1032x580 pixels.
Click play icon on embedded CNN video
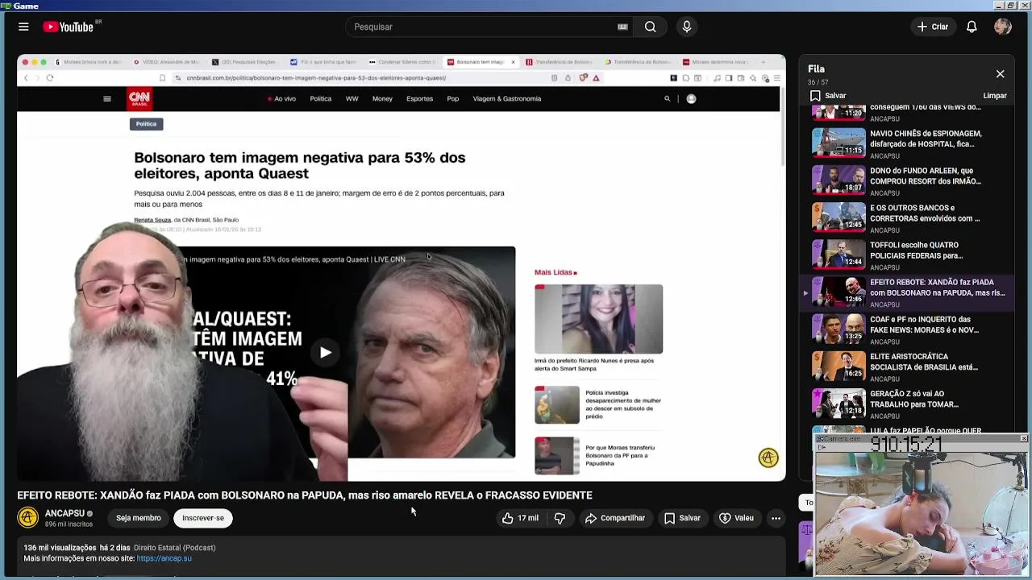click(x=325, y=352)
